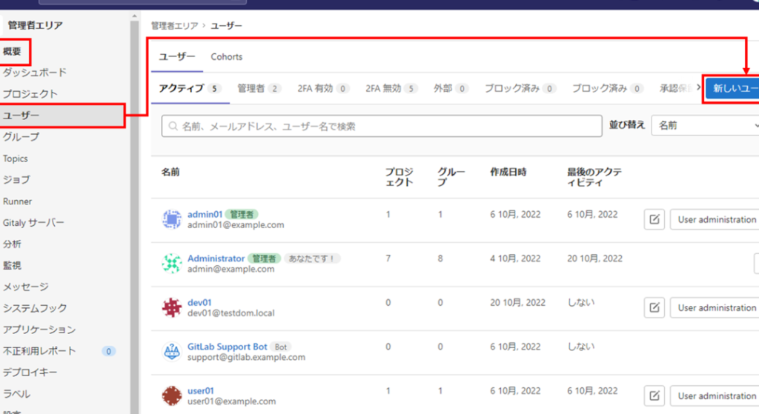The height and width of the screenshot is (414, 759).
Task: Click the admin01 user avatar
Action: (171, 219)
